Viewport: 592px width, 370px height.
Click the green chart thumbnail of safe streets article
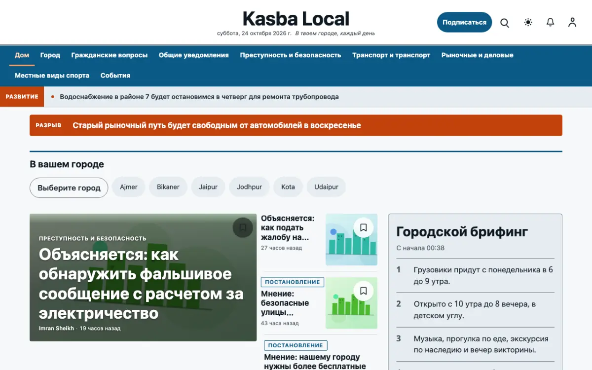tap(351, 303)
